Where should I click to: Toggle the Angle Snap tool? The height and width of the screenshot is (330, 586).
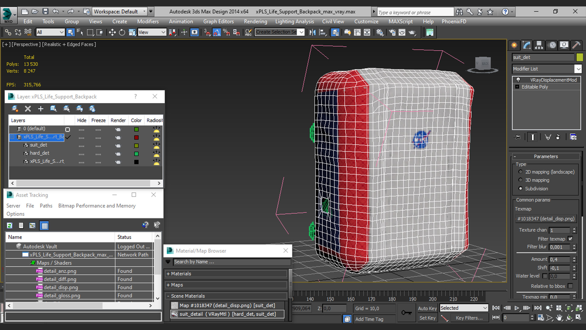click(x=217, y=32)
